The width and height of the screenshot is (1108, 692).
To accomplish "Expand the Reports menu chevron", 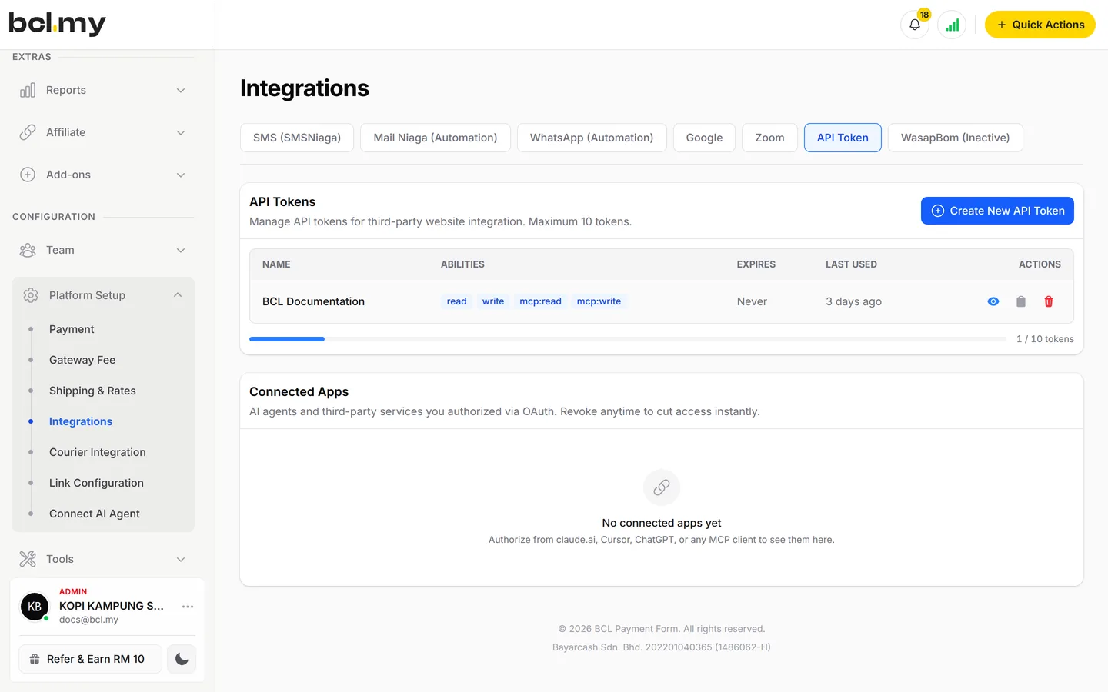I will [181, 90].
